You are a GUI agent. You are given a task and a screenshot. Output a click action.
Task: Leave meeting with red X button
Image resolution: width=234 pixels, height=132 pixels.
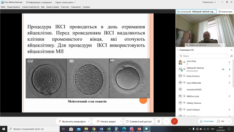click(x=174, y=121)
